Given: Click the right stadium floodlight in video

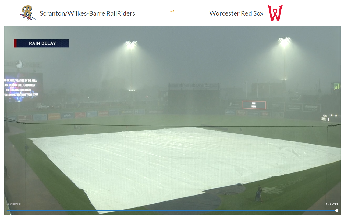Looking at the screenshot, I should tap(285, 41).
